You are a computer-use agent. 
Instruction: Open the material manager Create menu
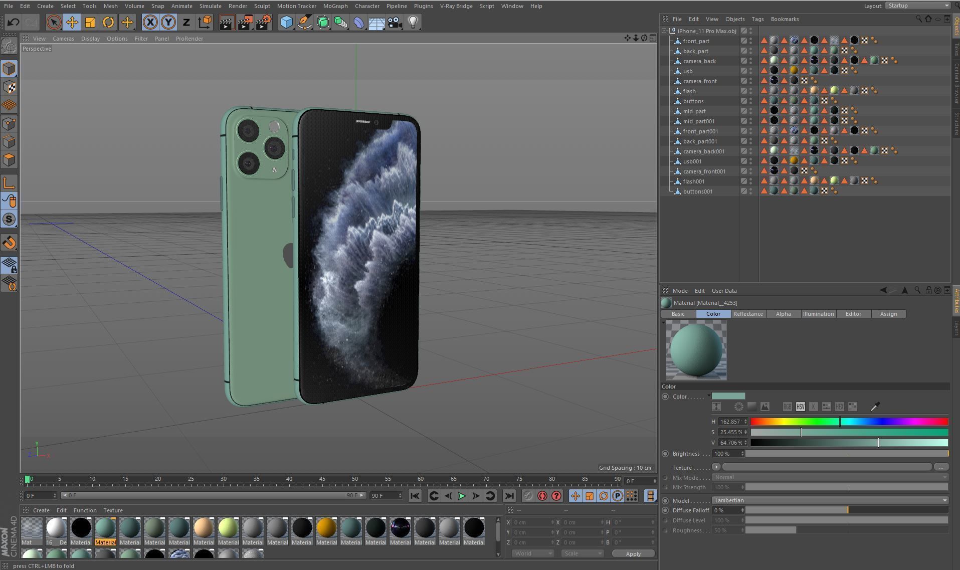[x=41, y=510]
